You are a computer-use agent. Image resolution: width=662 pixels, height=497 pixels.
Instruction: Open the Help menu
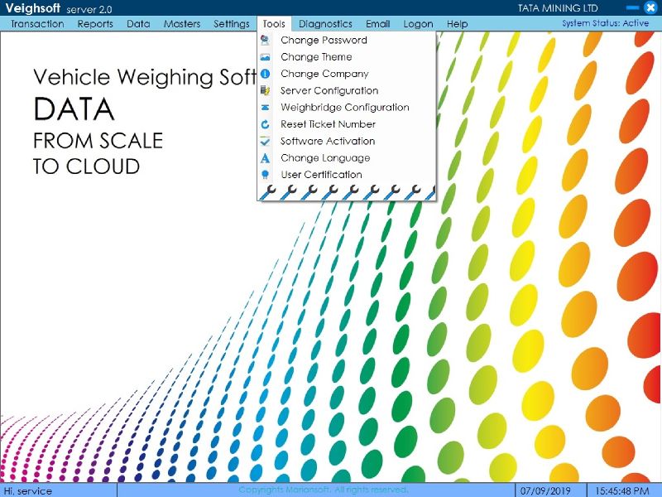coord(457,24)
